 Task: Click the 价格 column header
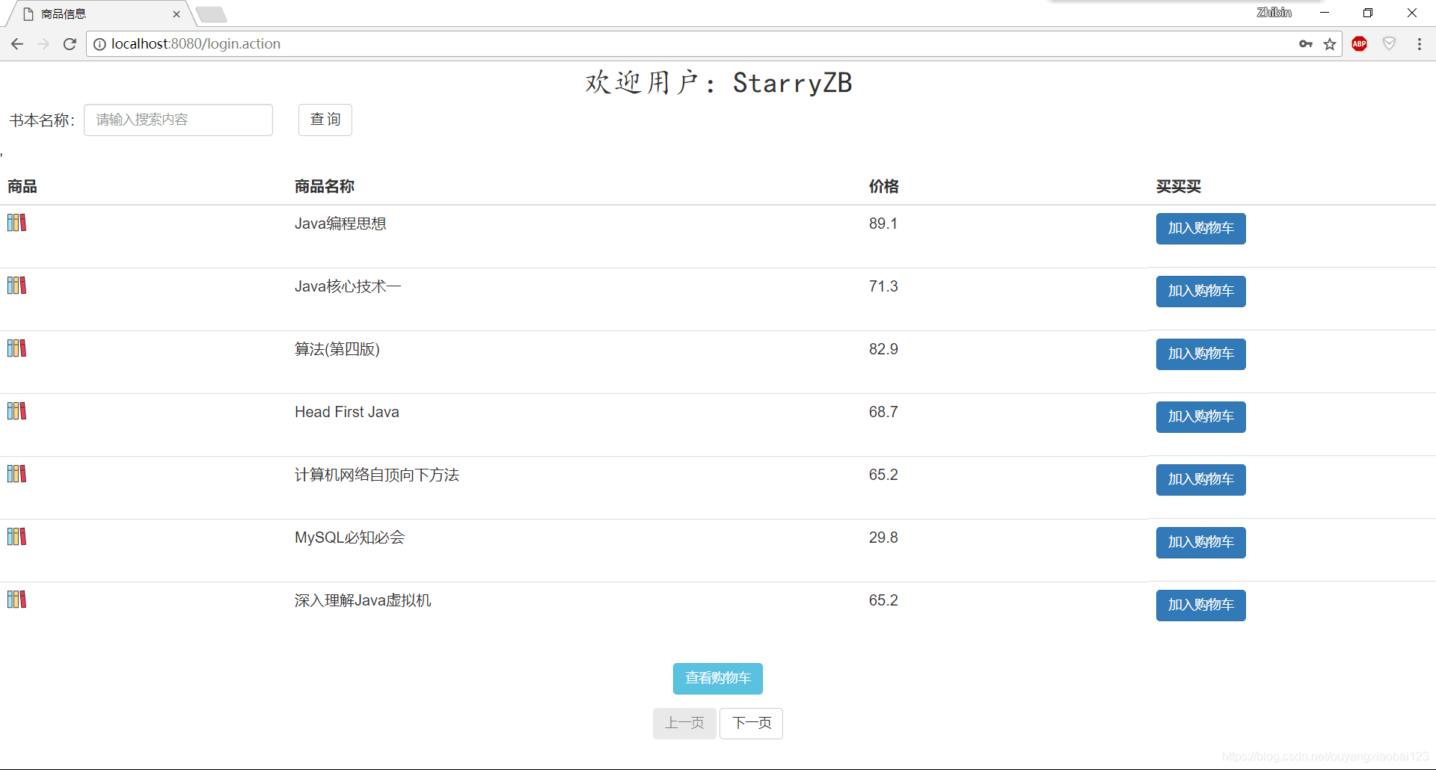click(884, 186)
